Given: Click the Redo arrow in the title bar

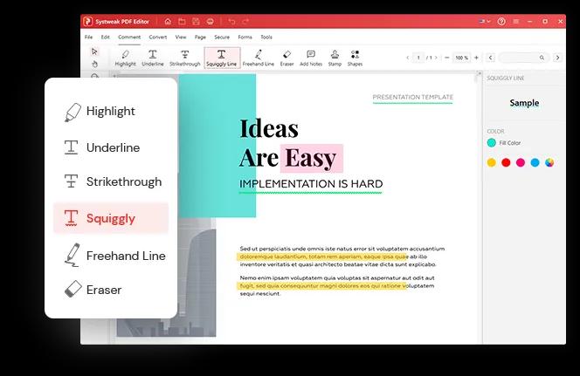Looking at the screenshot, I should point(245,22).
